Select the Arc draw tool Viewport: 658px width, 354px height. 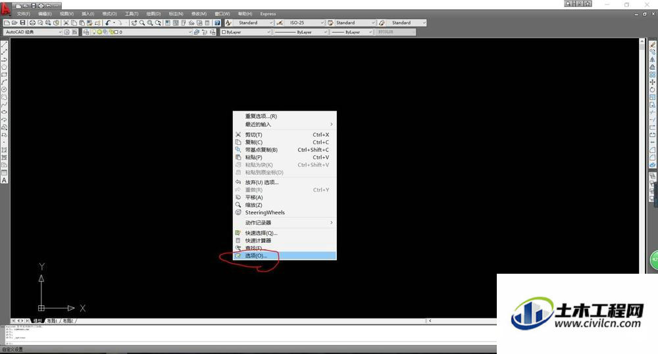(4, 82)
